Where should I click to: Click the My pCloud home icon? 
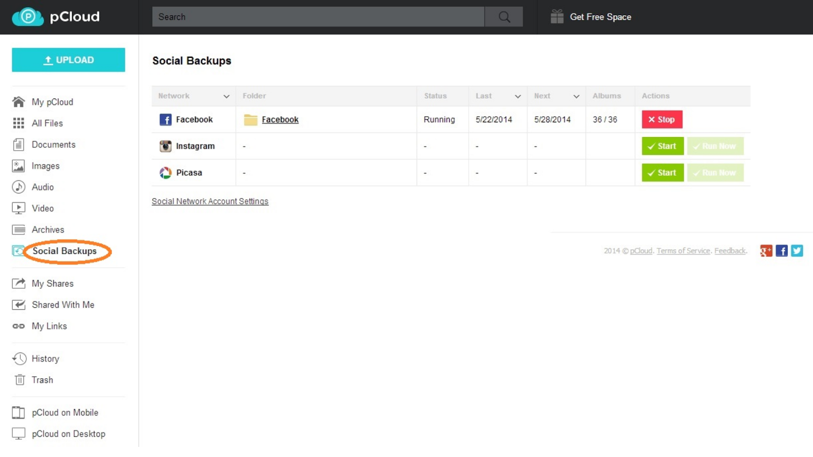coord(19,102)
